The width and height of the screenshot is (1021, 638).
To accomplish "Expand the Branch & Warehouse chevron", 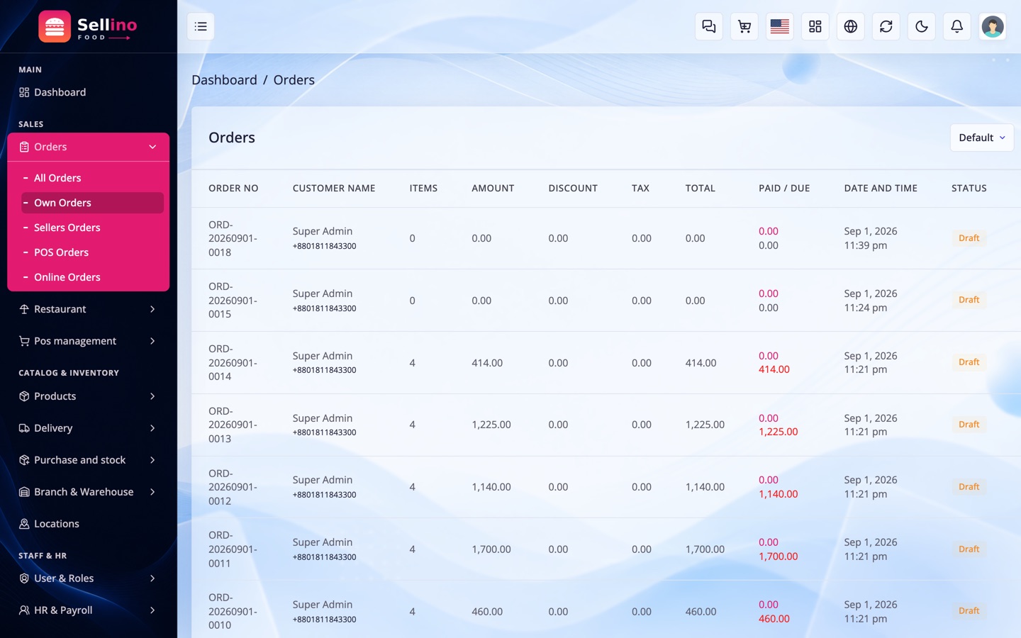I will pos(152,492).
